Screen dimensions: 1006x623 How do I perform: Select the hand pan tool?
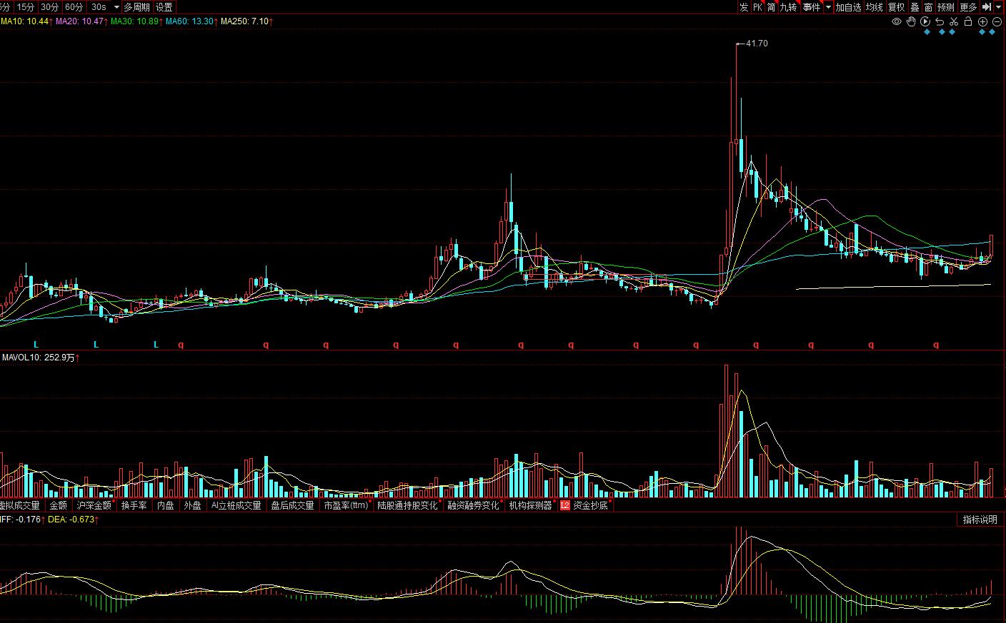[x=911, y=21]
